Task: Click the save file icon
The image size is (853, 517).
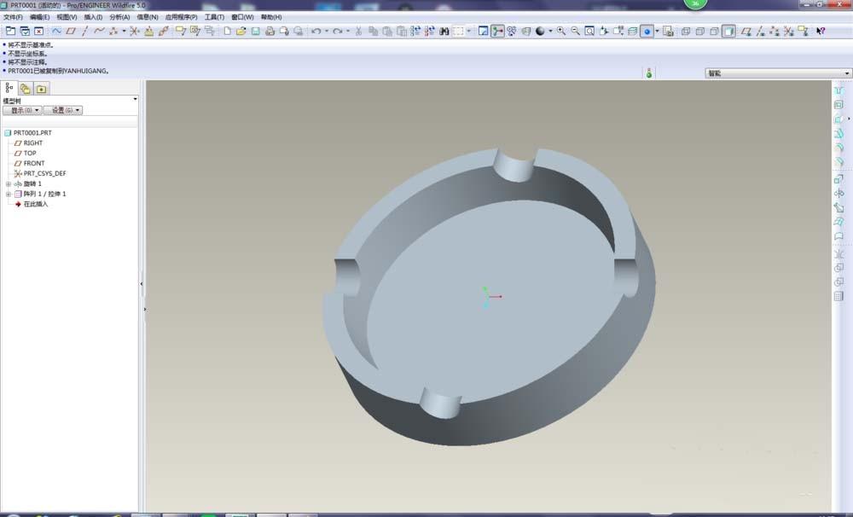Action: 255,31
